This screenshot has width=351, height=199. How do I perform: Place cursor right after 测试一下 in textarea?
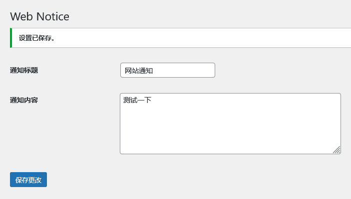152,100
